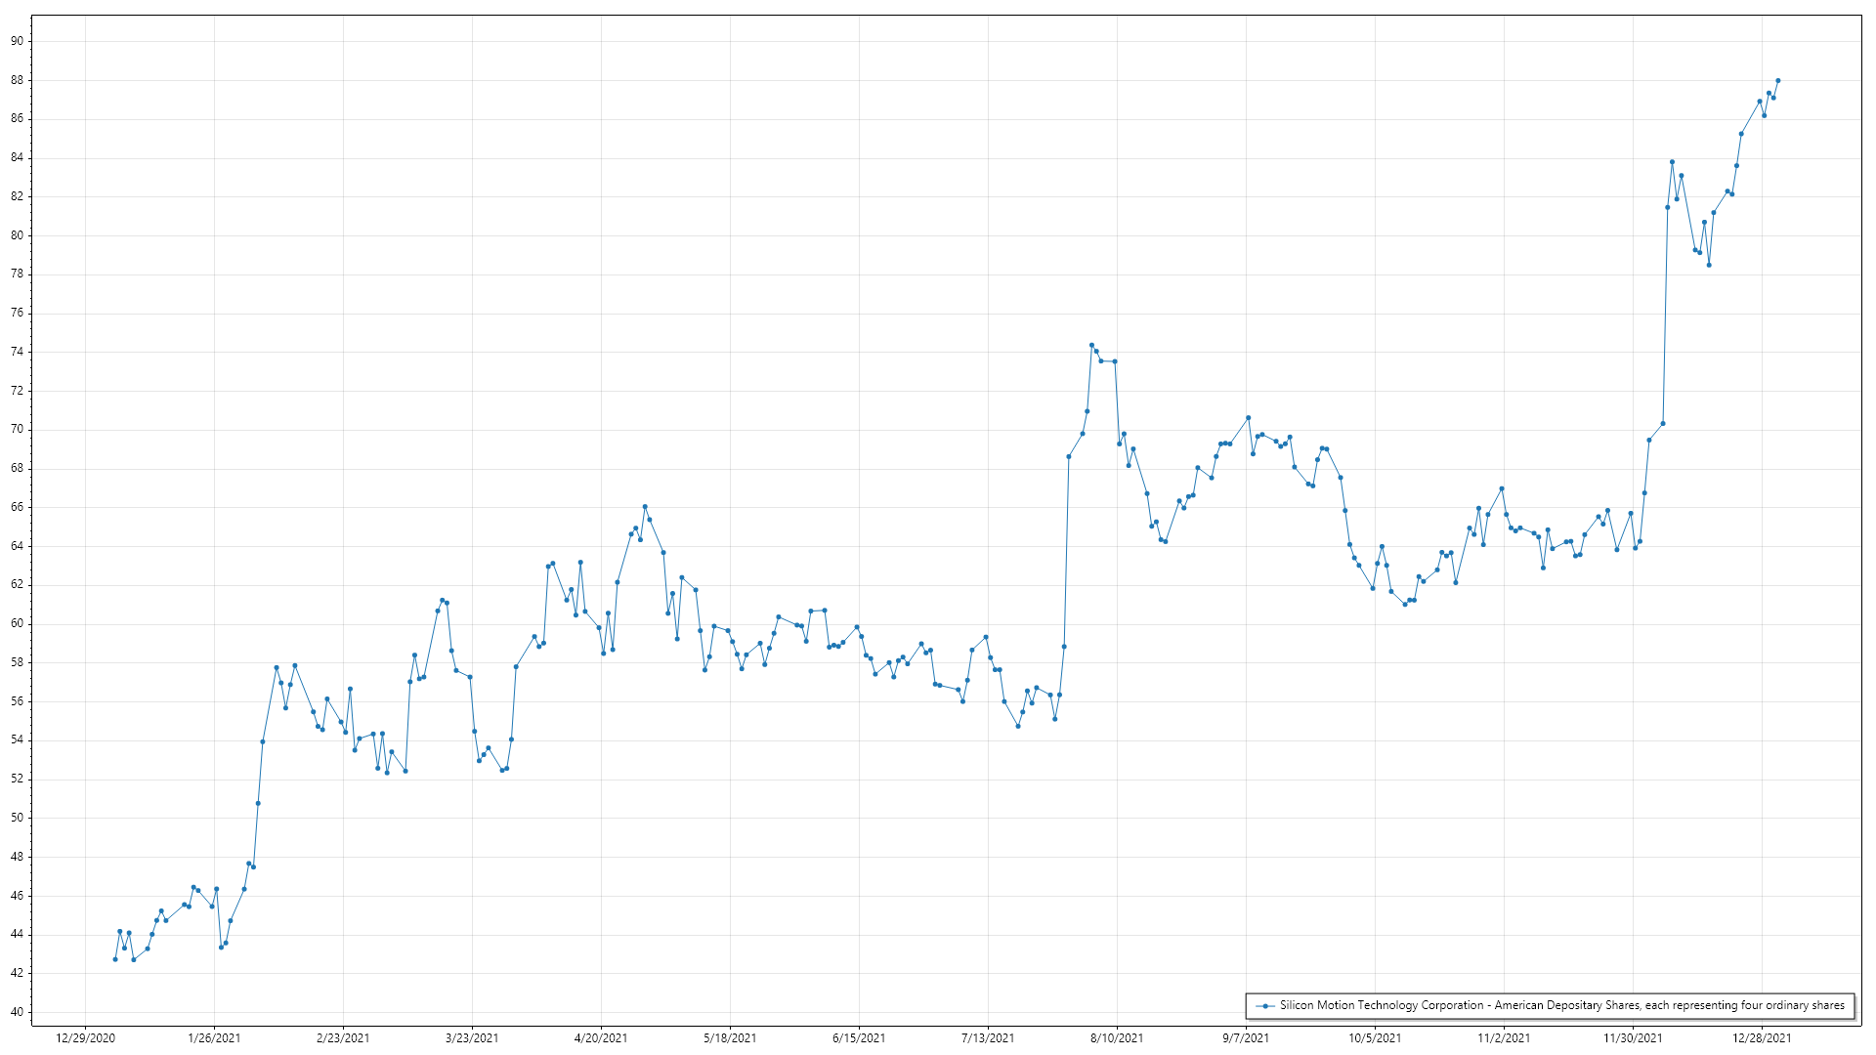Click the 80 label on the y-axis

pos(18,235)
